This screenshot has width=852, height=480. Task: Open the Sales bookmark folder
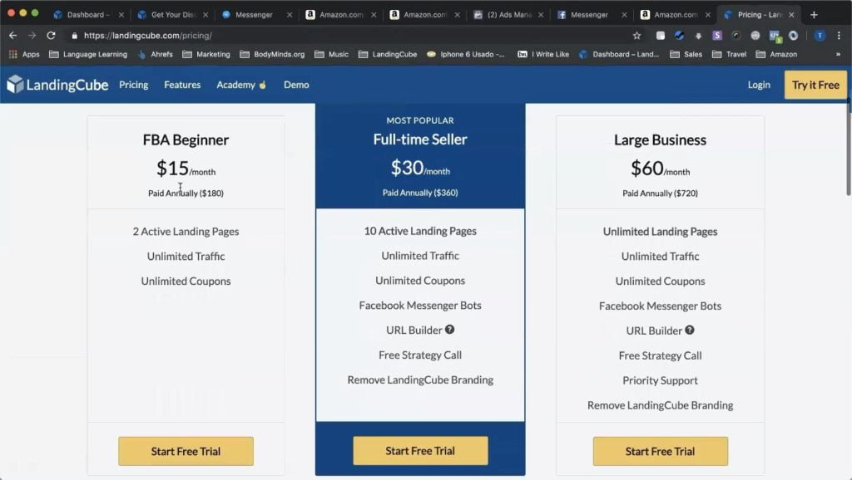686,54
